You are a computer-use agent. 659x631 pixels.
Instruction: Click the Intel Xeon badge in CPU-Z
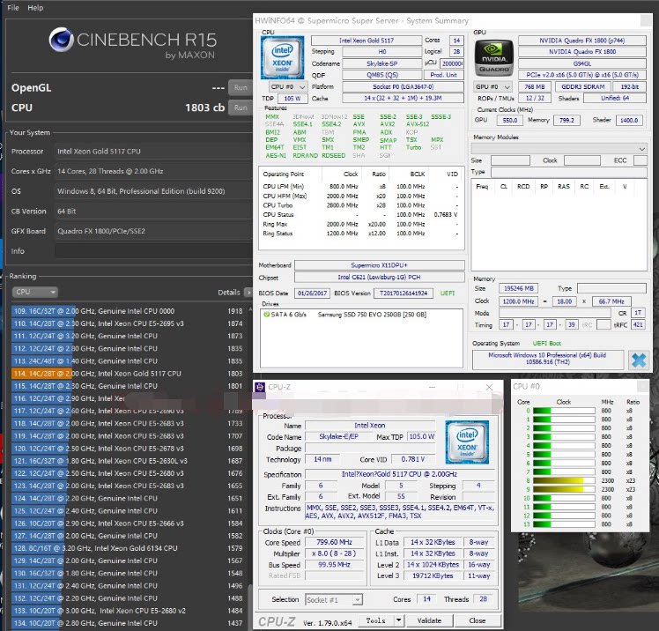(467, 442)
